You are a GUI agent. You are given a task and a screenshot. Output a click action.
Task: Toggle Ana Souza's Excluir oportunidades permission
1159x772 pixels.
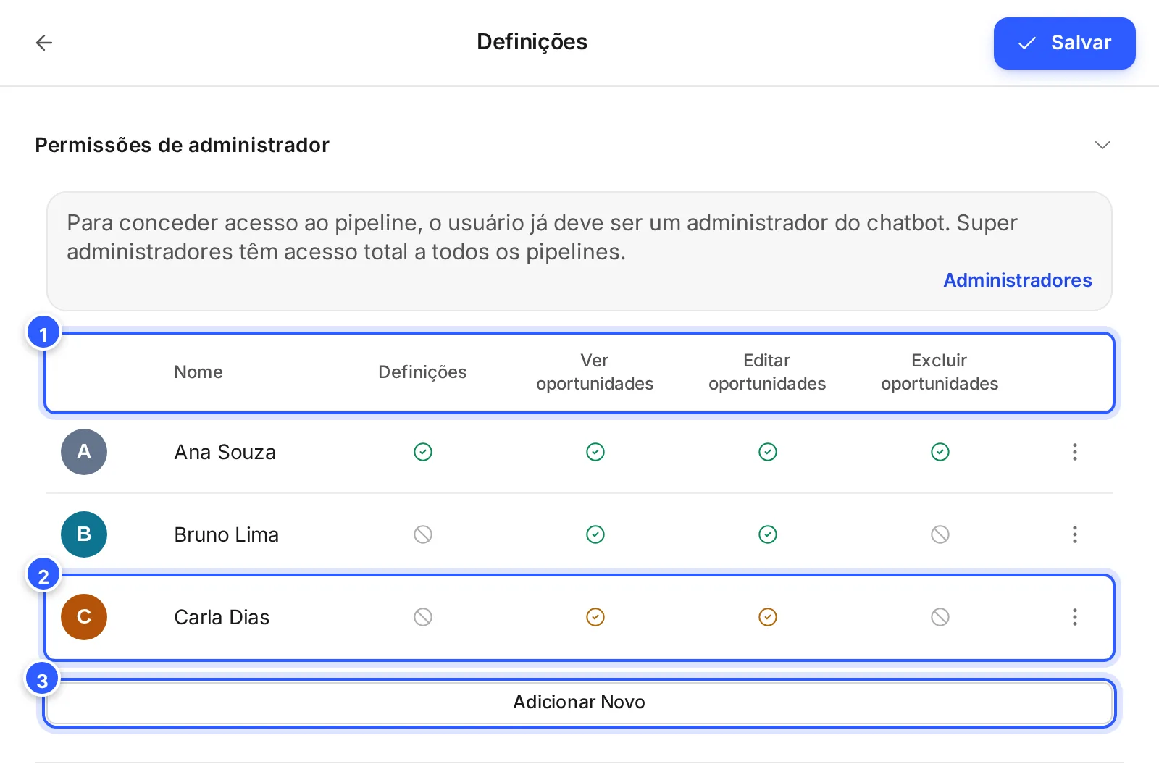tap(940, 452)
